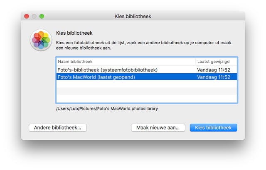Click the green zoom window button
This screenshot has height=170, width=266.
pyautogui.click(x=42, y=16)
